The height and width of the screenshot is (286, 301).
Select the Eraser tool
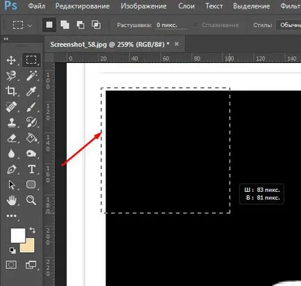(11, 138)
